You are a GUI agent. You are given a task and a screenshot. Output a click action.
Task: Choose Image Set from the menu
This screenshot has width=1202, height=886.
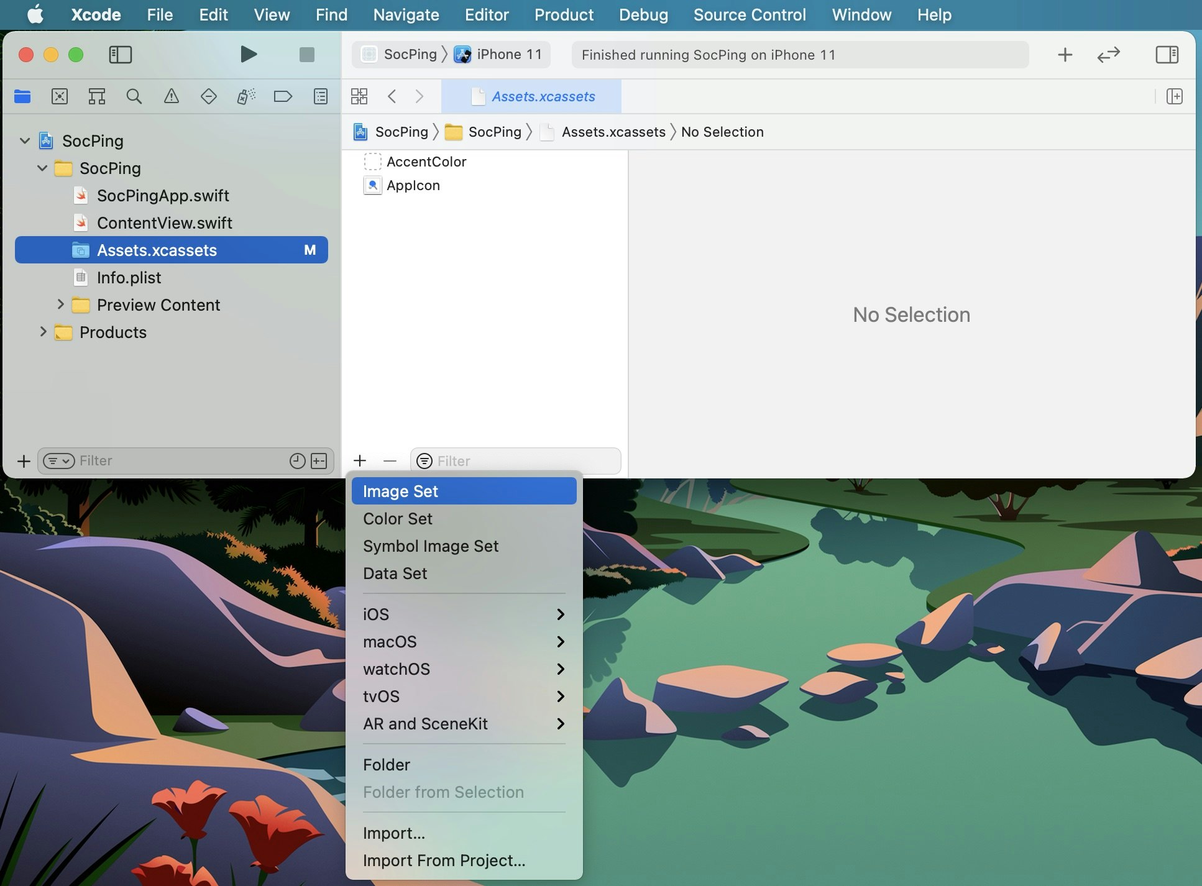[x=464, y=491]
